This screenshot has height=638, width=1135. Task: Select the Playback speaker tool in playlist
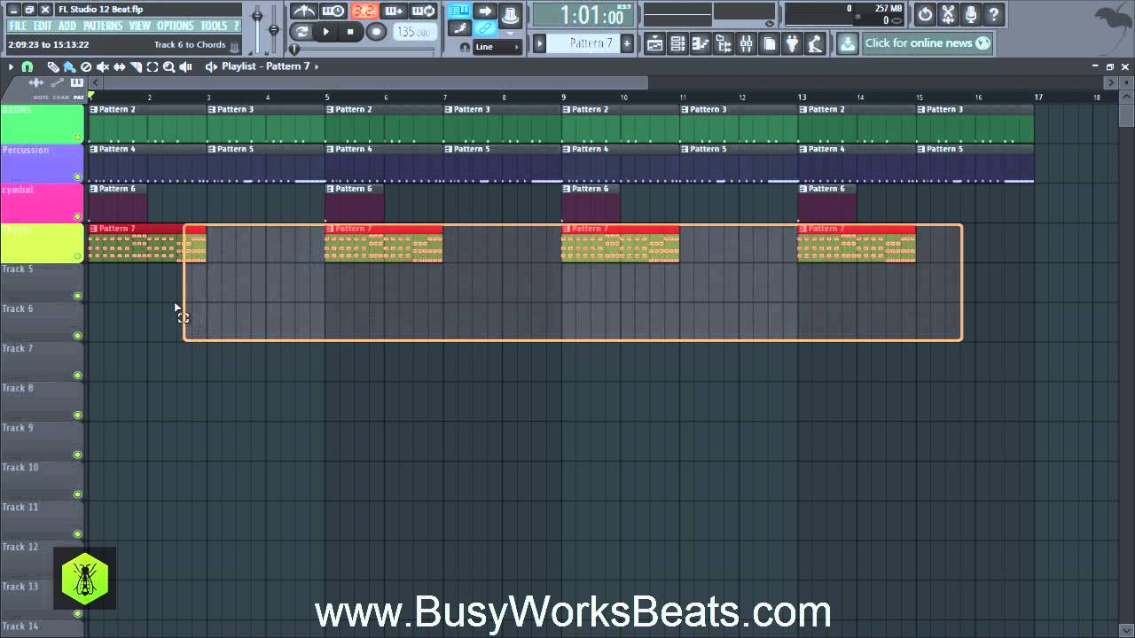point(185,66)
